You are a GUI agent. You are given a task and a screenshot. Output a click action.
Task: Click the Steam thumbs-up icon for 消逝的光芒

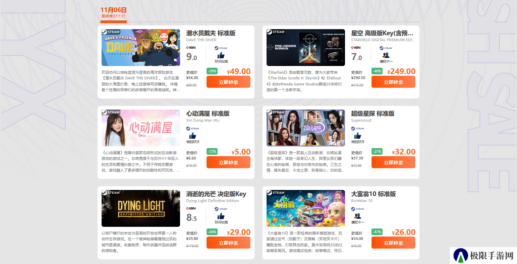click(221, 216)
